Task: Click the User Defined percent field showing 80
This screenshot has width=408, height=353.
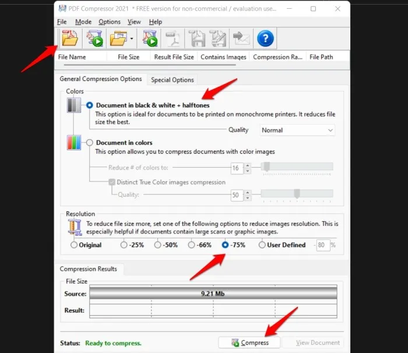Action: click(323, 245)
